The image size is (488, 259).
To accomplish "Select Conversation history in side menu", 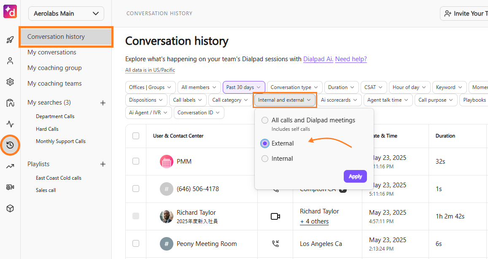I will pyautogui.click(x=66, y=37).
